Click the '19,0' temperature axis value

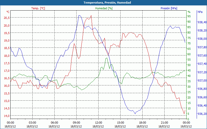coord(7,41)
